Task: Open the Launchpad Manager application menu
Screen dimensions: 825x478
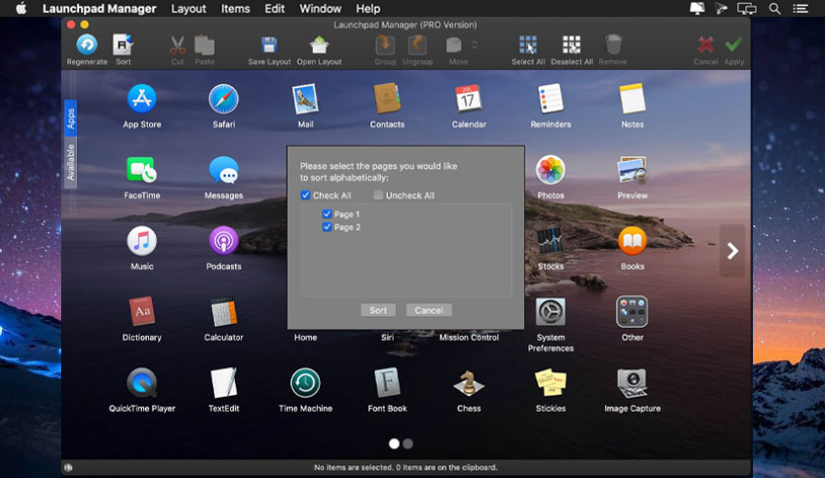Action: 99,9
